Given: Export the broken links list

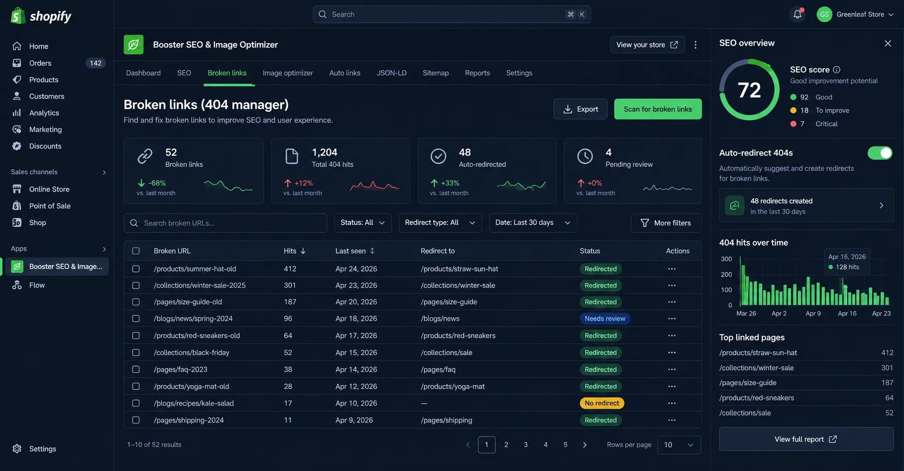Looking at the screenshot, I should point(580,109).
